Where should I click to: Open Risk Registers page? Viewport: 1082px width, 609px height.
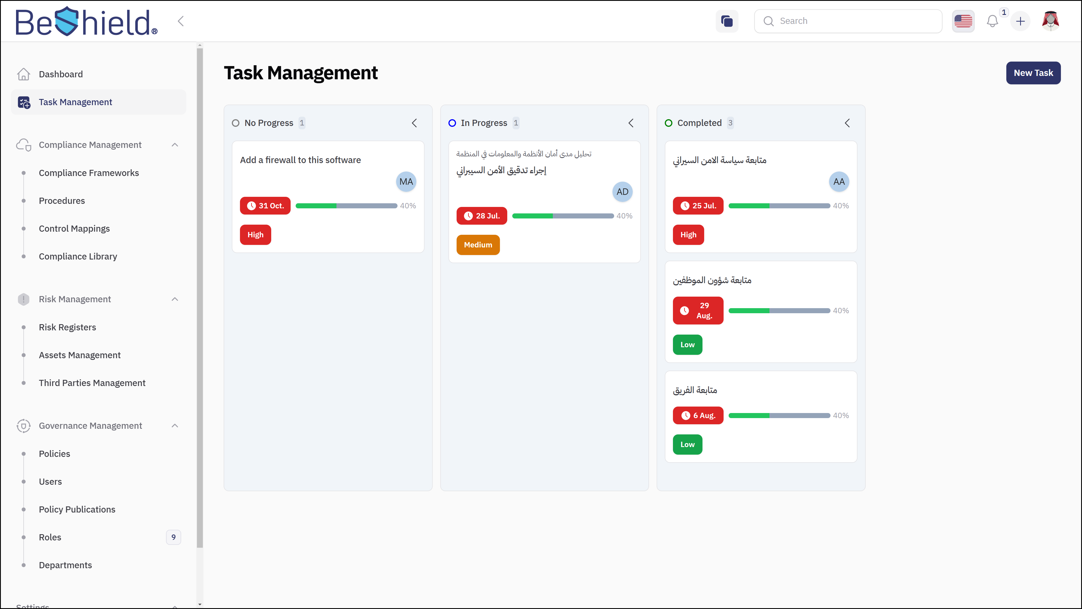click(67, 327)
